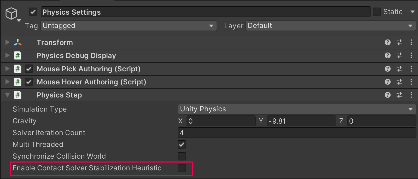This screenshot has height=179, width=418.
Task: Disable the Multi Threaded checkbox
Action: coord(182,145)
